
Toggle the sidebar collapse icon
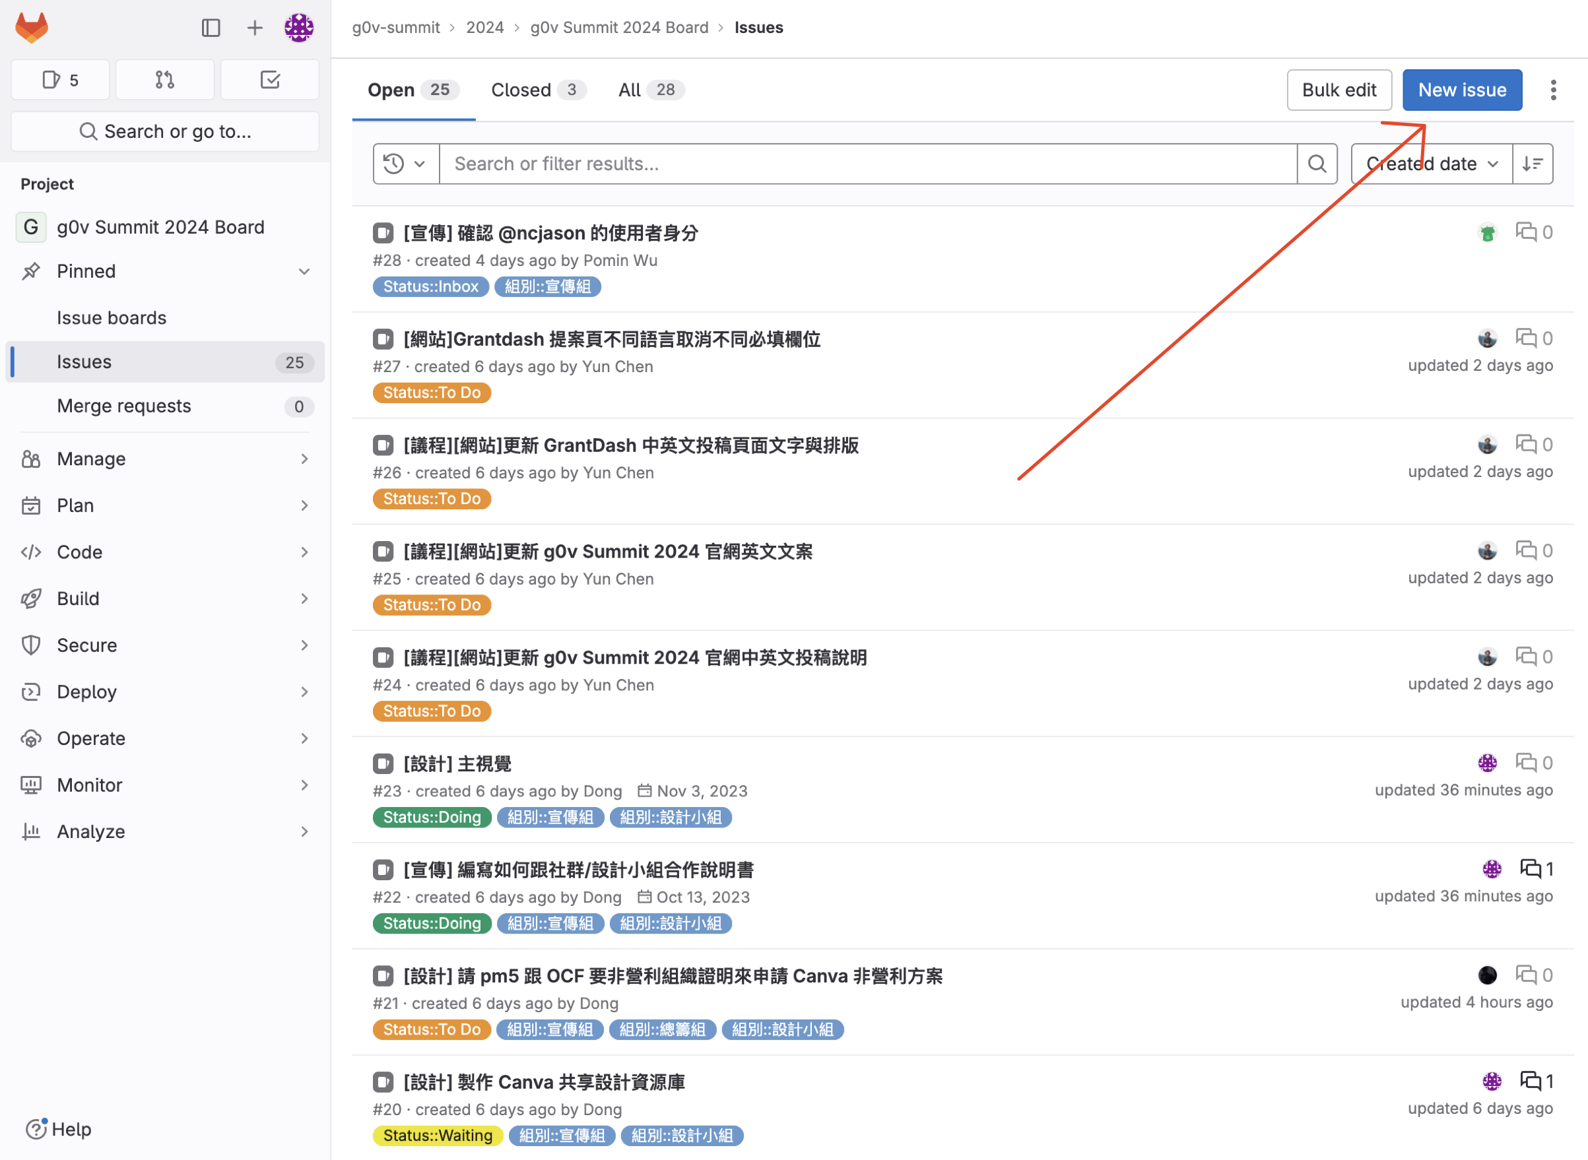click(x=211, y=28)
